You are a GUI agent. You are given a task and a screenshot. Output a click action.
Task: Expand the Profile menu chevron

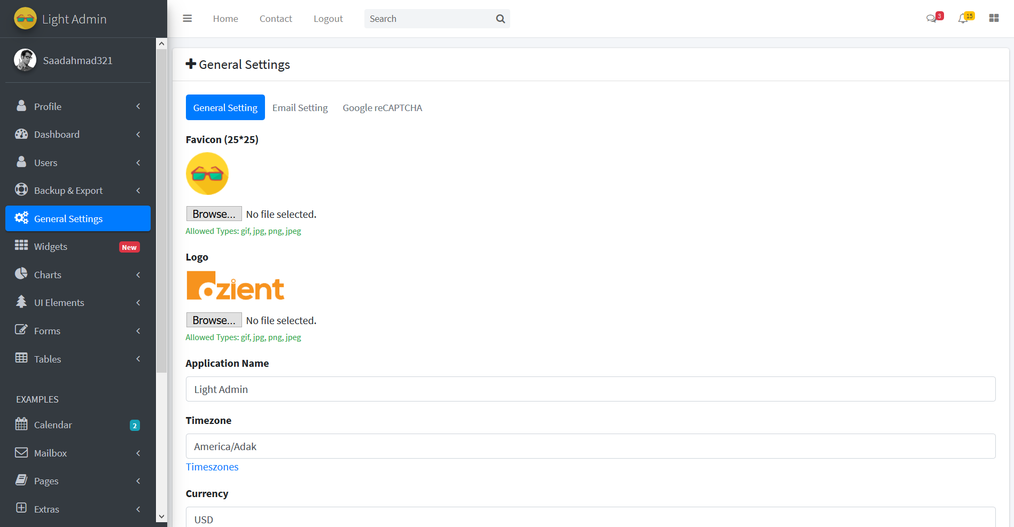138,106
